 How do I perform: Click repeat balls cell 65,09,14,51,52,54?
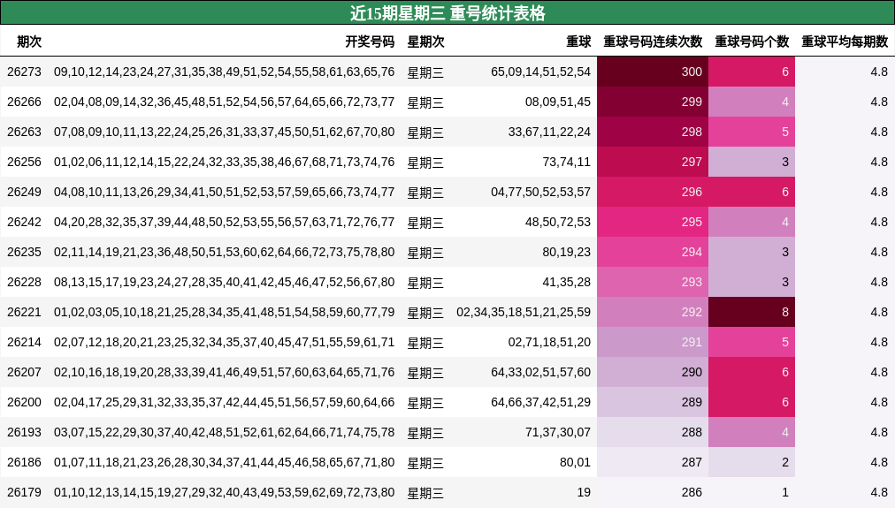pyautogui.click(x=540, y=72)
